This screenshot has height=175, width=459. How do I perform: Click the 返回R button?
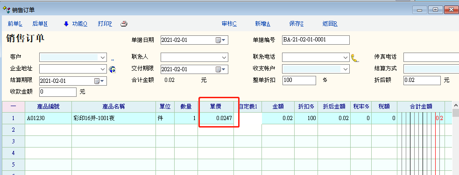(330, 24)
